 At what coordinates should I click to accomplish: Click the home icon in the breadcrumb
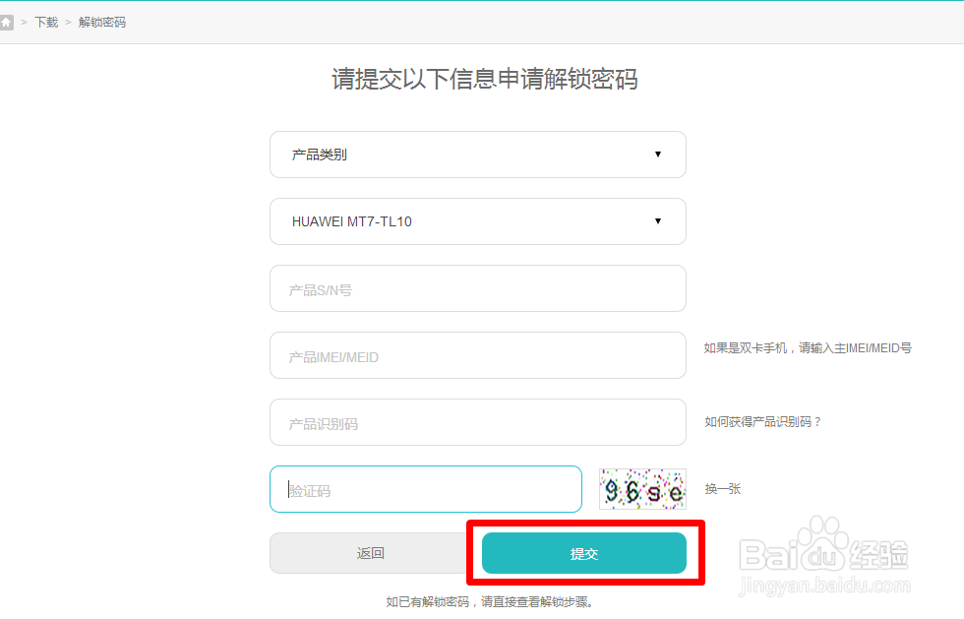point(8,21)
